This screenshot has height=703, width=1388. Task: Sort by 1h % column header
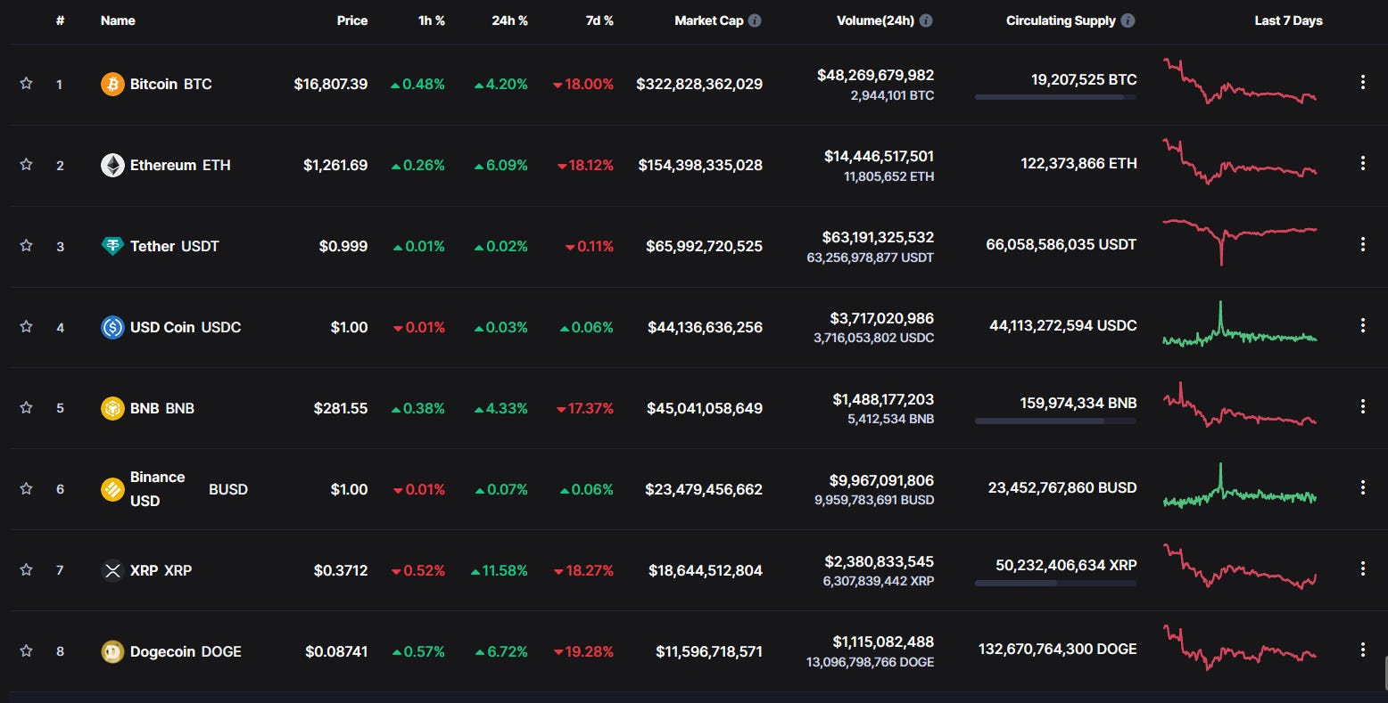click(432, 20)
